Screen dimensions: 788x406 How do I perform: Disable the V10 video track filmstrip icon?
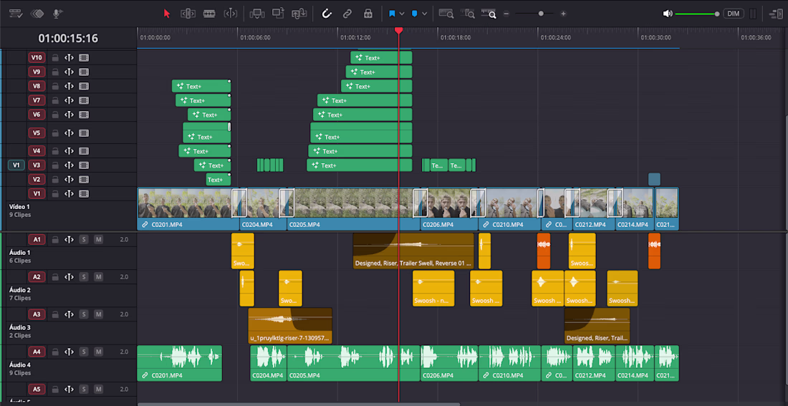tap(84, 58)
